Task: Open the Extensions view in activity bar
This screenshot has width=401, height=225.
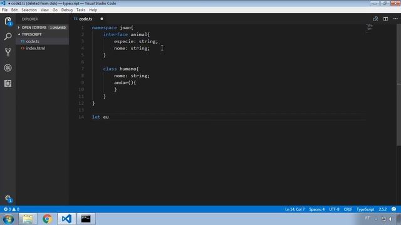Action: (x=8, y=83)
